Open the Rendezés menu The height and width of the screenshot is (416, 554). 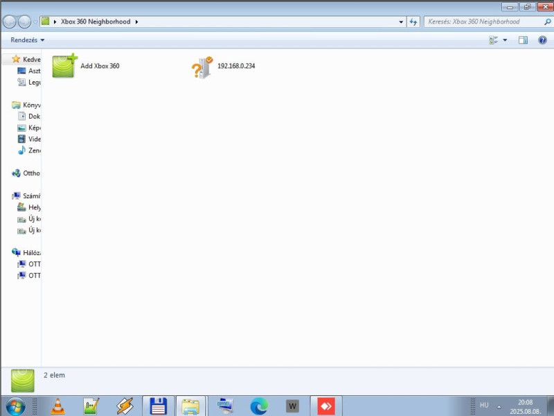pos(27,40)
